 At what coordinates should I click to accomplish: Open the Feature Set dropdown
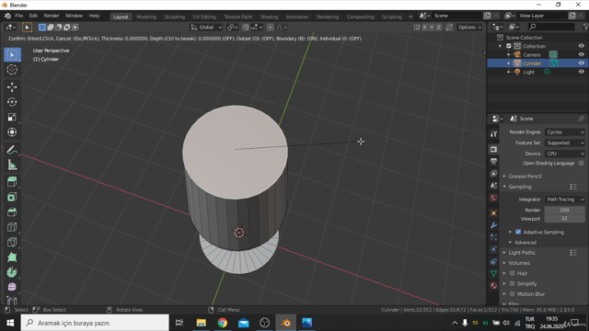565,143
